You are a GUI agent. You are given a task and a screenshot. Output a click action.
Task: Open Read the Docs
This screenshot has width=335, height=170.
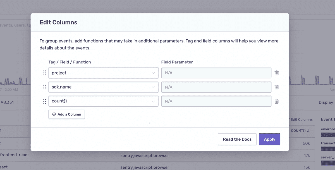[237, 139]
